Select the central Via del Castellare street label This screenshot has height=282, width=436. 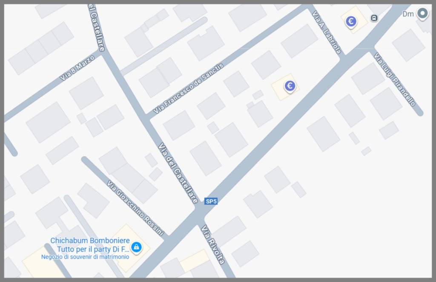(x=178, y=173)
